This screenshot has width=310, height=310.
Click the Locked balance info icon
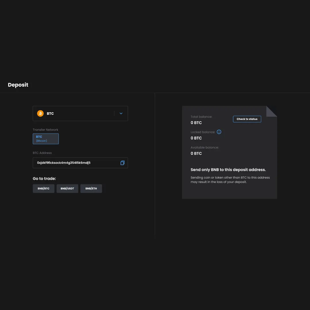pos(219,132)
